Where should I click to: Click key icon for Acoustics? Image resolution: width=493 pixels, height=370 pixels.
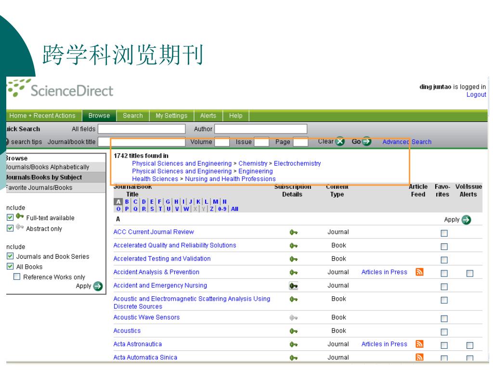click(x=293, y=331)
